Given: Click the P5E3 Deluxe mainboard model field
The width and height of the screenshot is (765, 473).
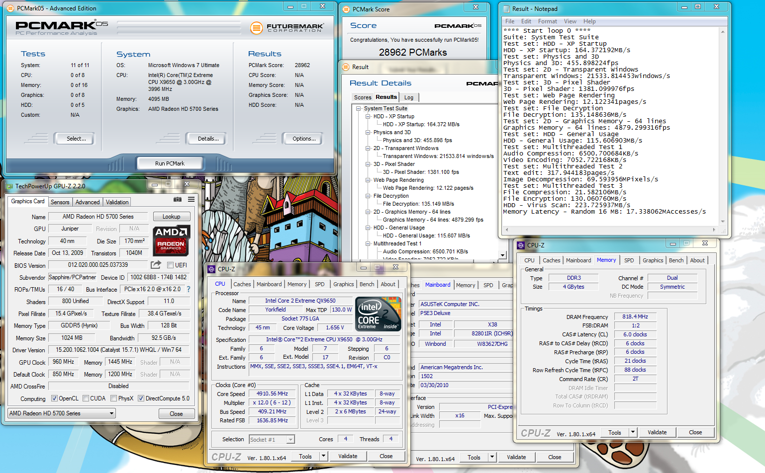Looking at the screenshot, I should pyautogui.click(x=465, y=313).
